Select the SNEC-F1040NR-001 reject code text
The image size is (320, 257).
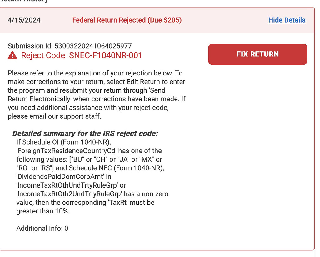(x=106, y=56)
